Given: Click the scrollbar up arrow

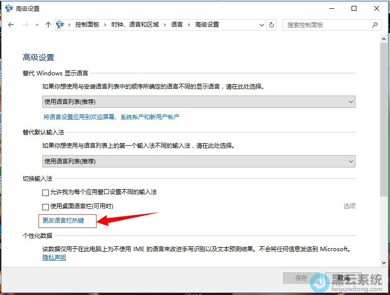Looking at the screenshot, I should point(384,39).
